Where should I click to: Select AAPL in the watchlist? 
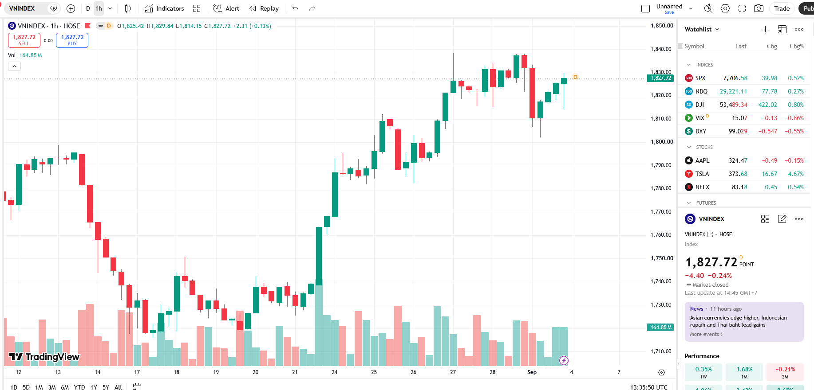tap(744, 160)
